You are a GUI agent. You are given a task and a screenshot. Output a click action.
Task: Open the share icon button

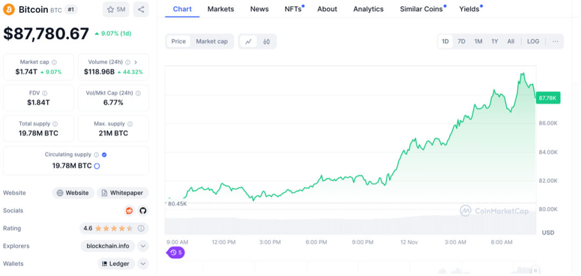tap(141, 10)
